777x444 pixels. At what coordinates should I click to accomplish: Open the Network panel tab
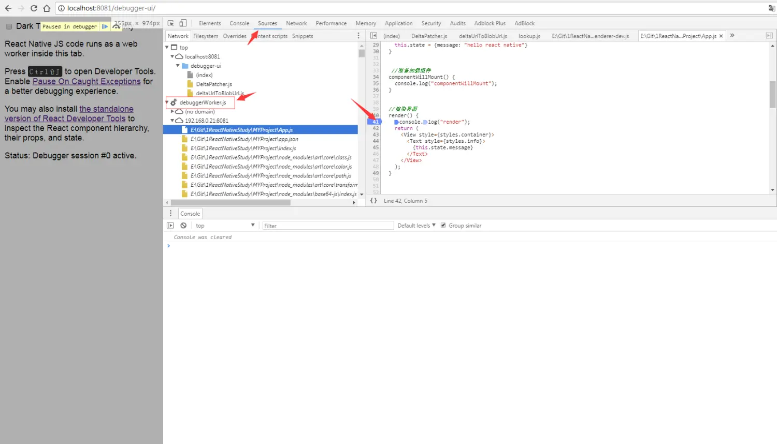(x=296, y=23)
